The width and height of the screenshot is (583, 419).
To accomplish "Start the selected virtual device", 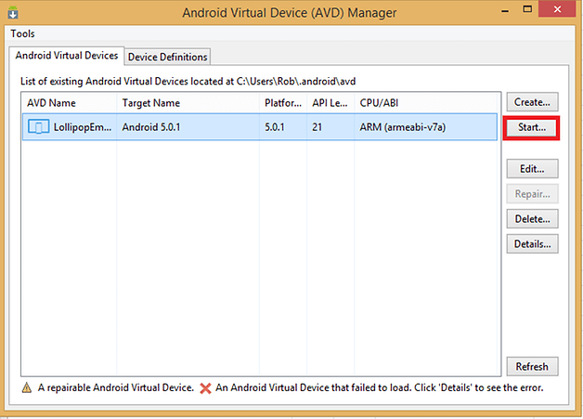I will (532, 127).
